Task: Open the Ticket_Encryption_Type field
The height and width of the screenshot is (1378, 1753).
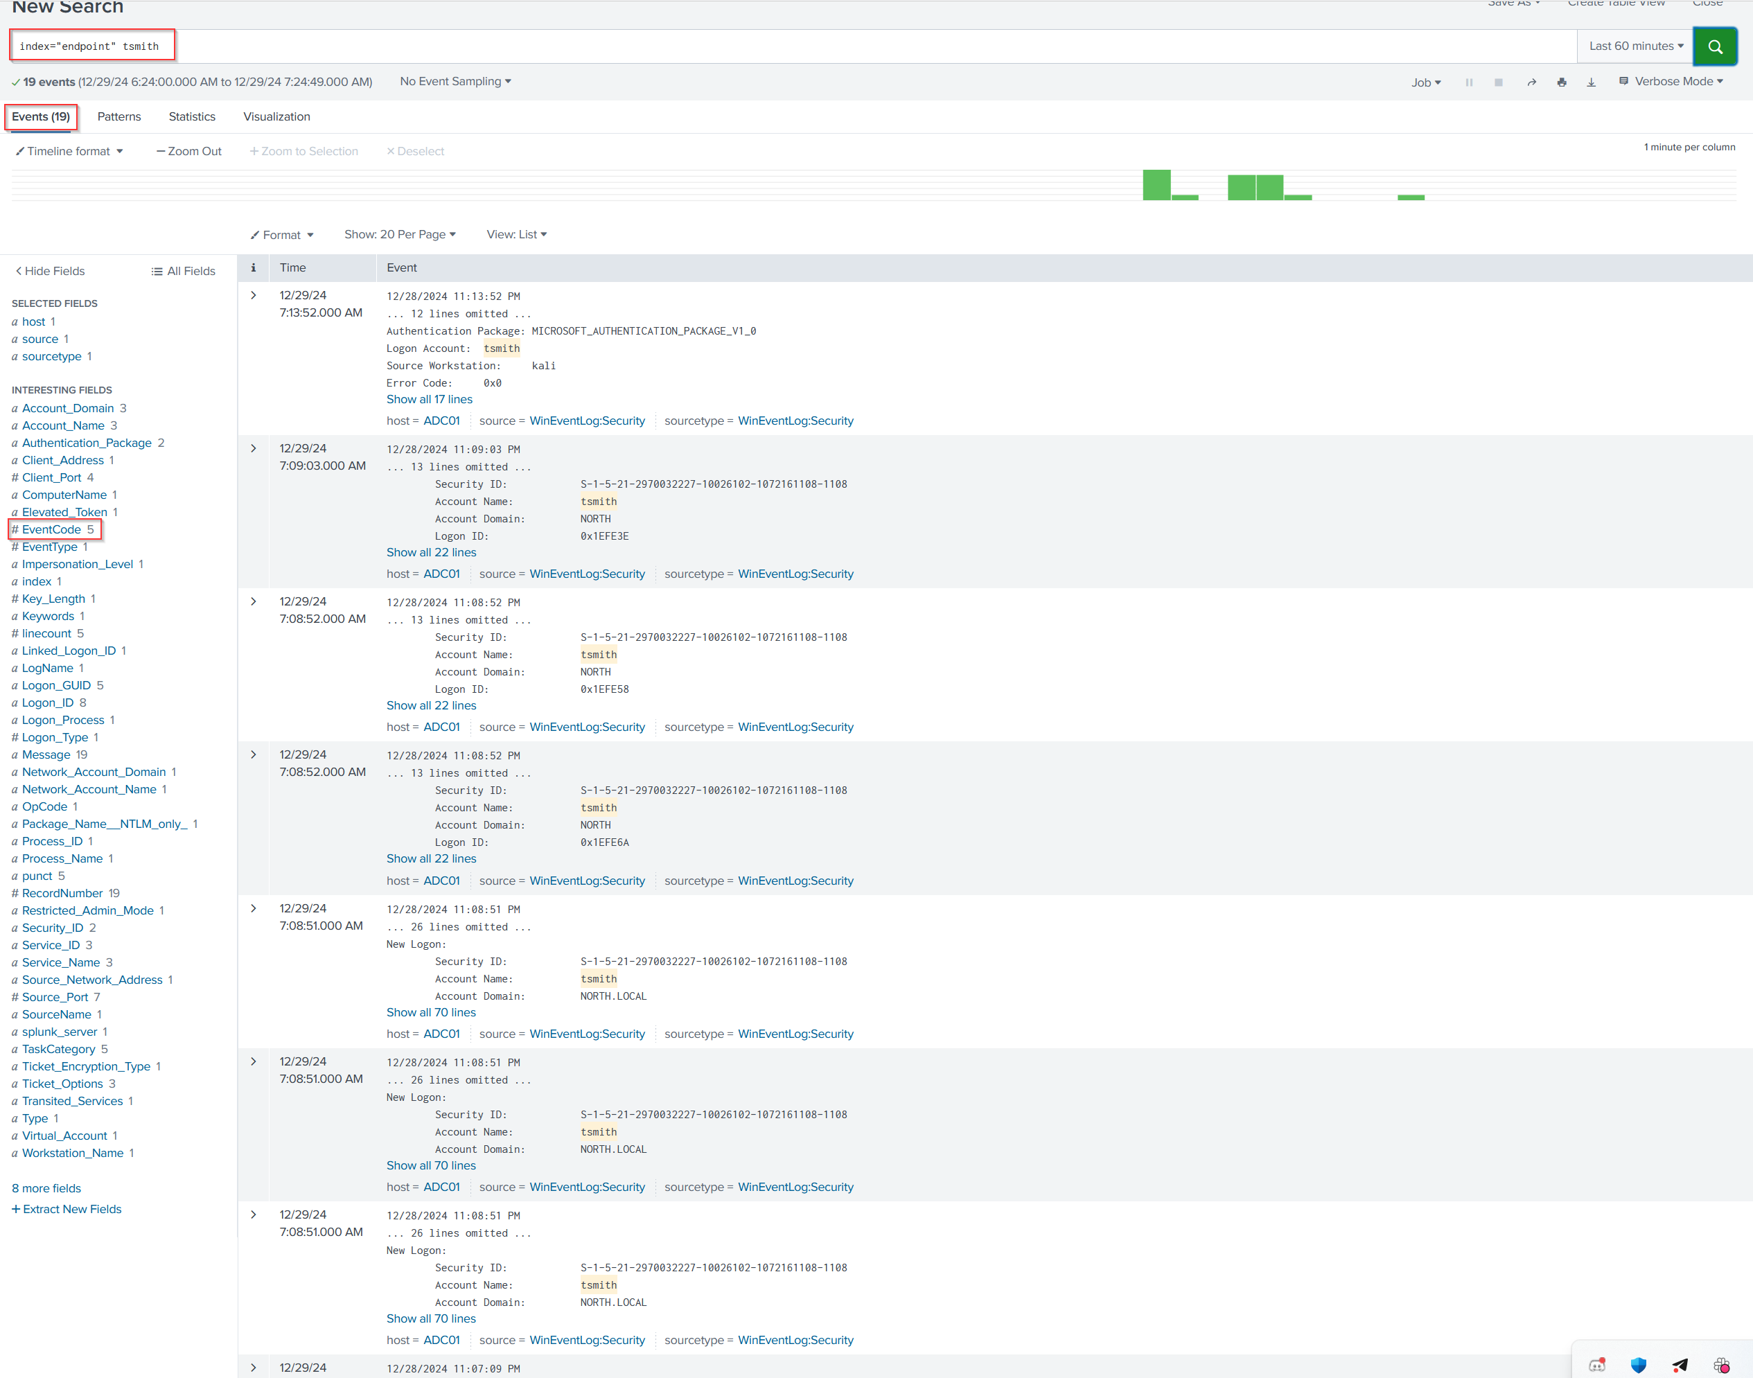Action: point(87,1066)
